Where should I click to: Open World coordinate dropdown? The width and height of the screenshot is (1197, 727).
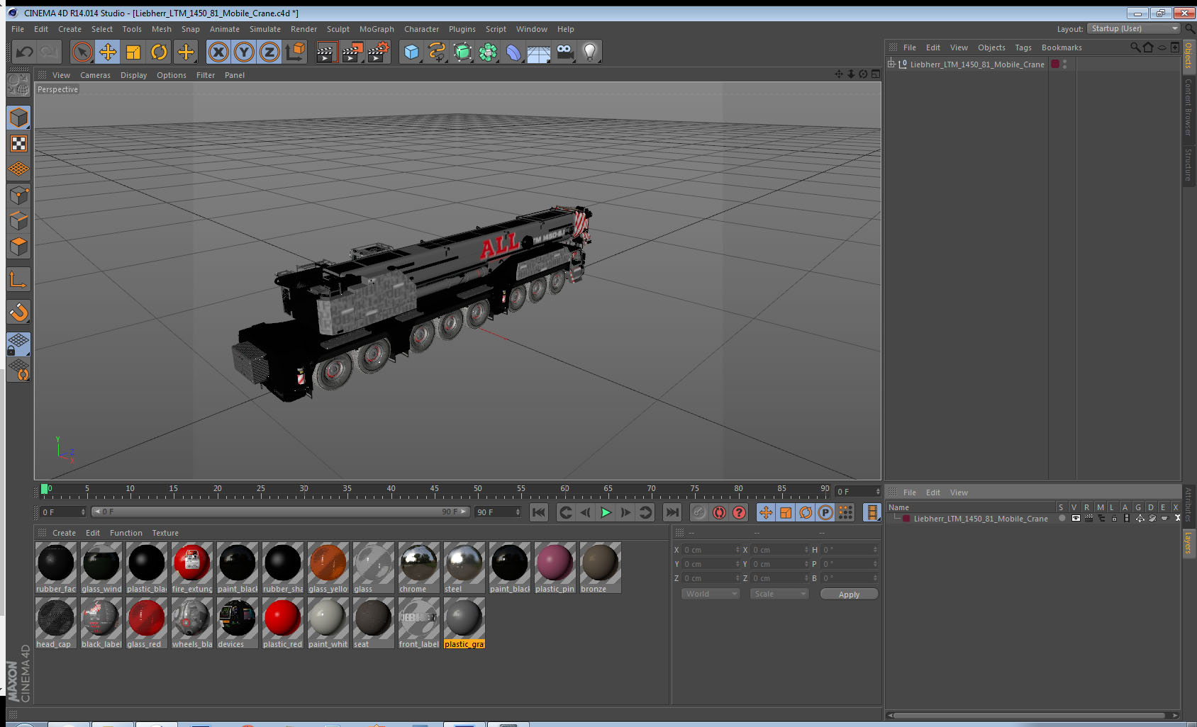click(711, 594)
